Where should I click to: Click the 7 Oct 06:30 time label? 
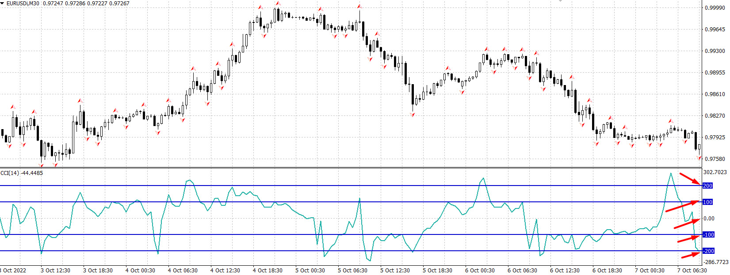[692, 271]
